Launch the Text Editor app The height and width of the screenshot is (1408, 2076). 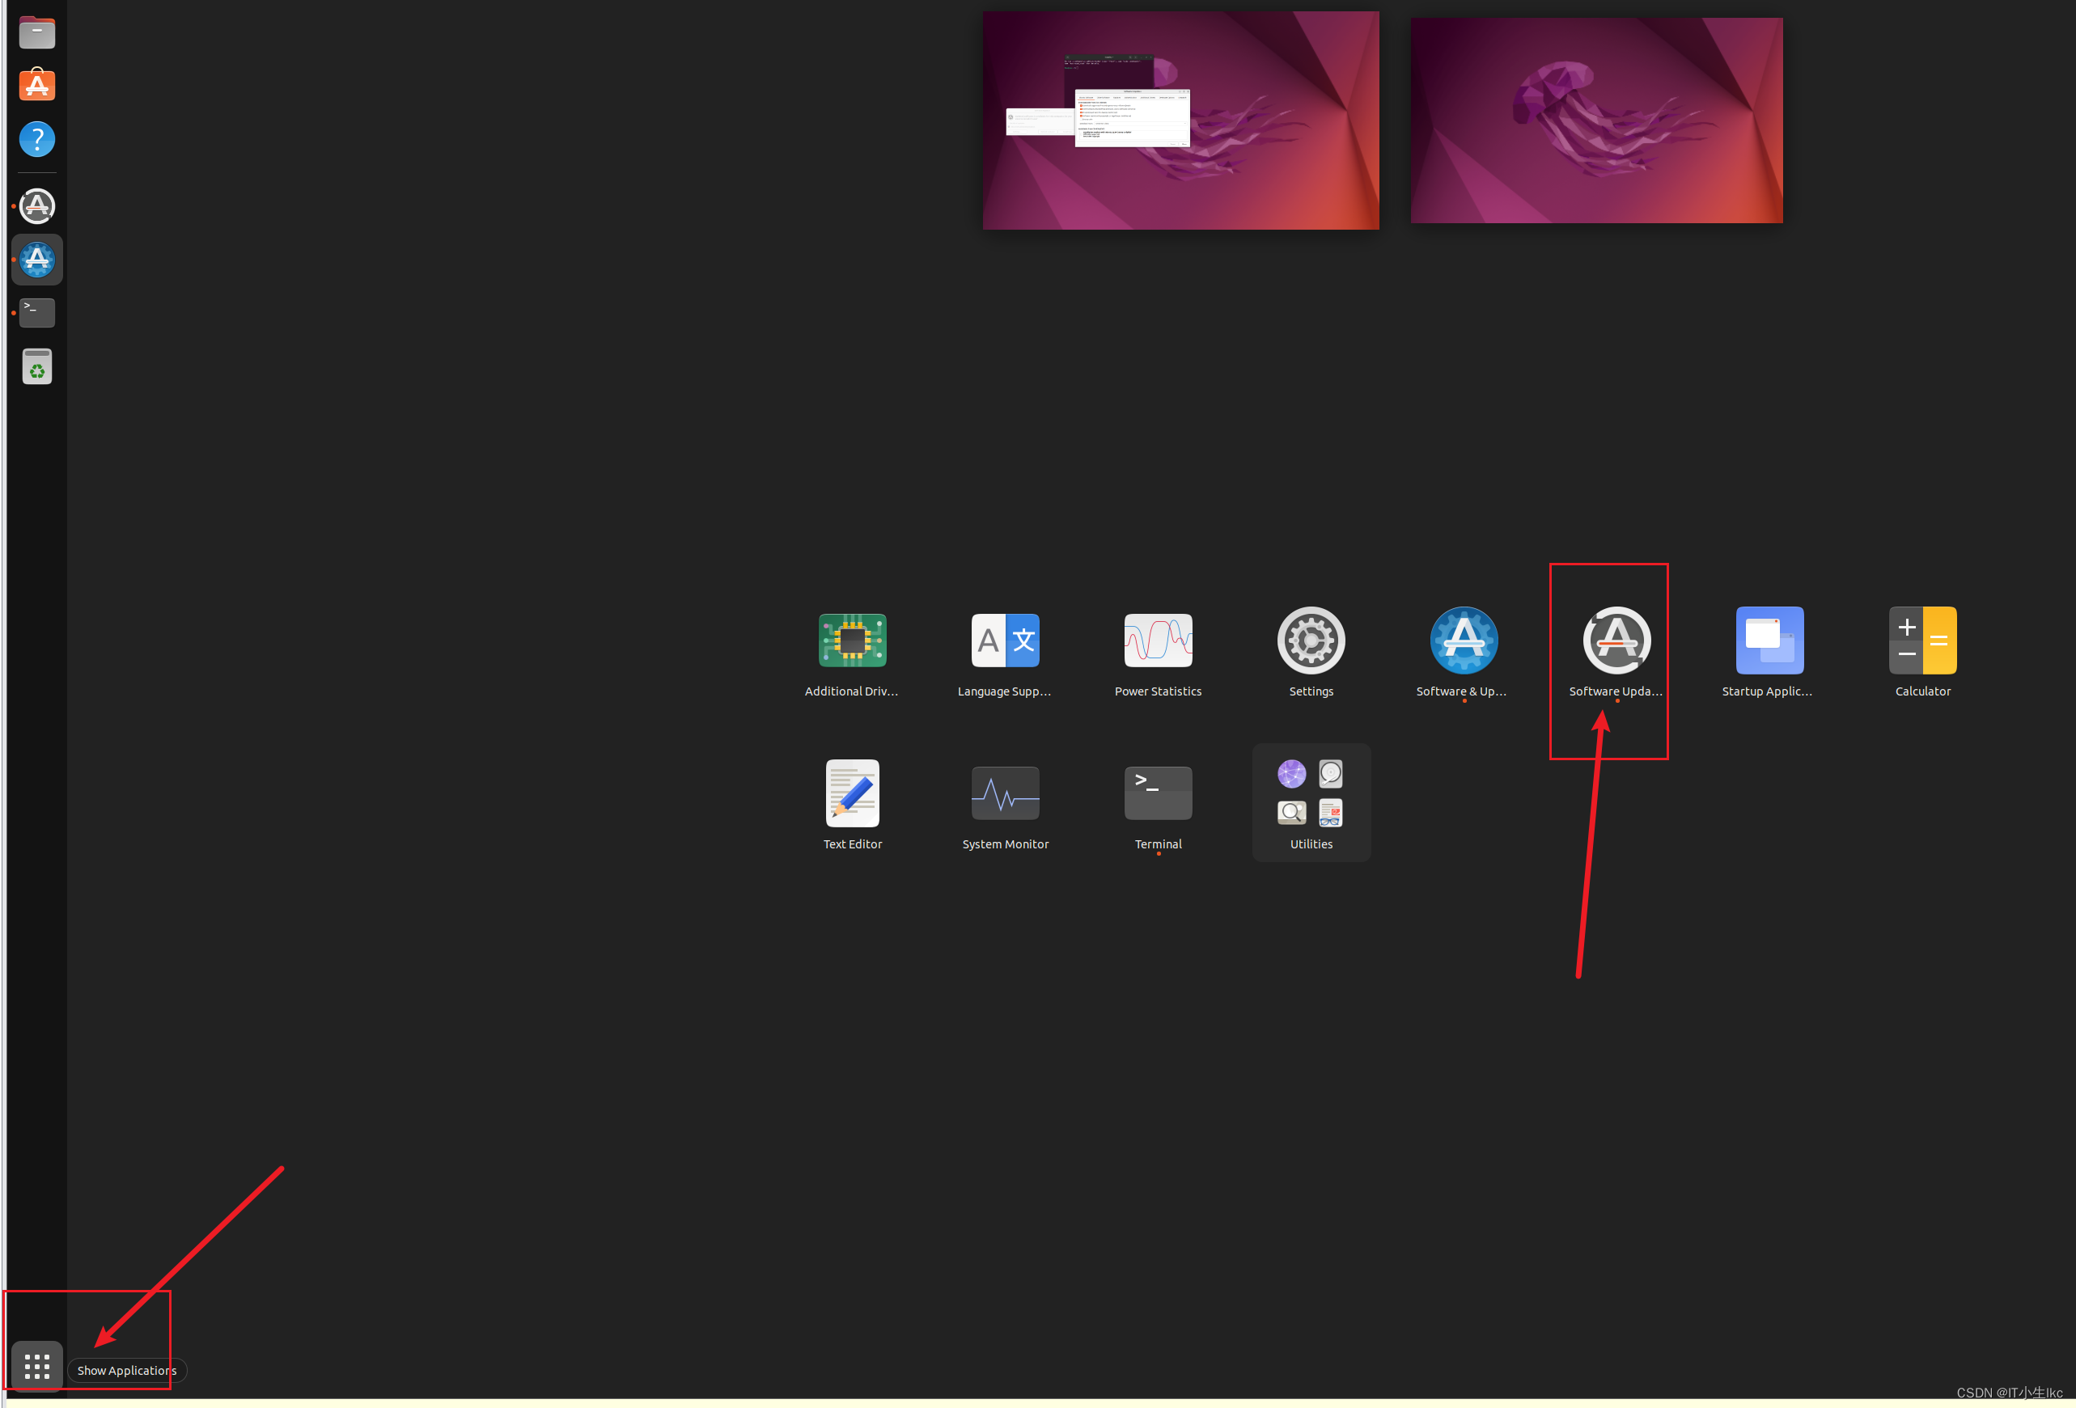coord(852,793)
